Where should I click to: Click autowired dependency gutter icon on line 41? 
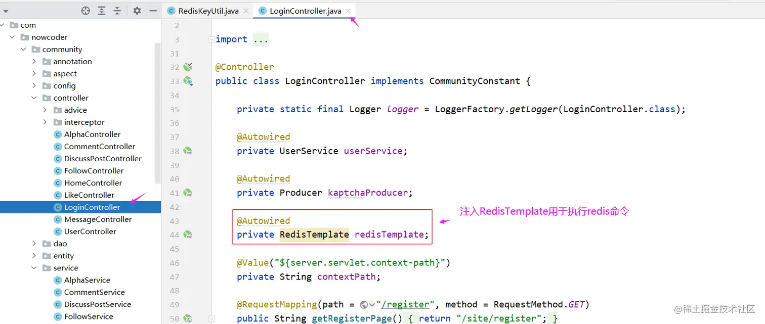point(188,193)
